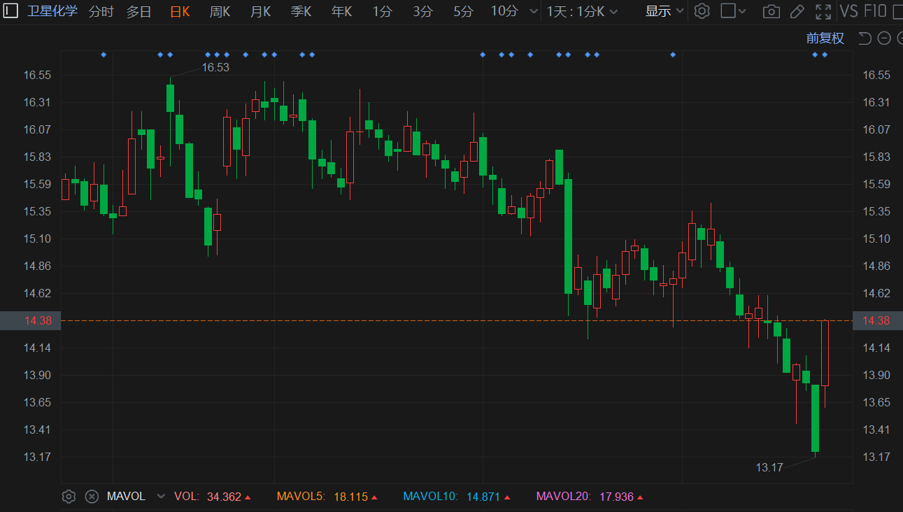Open chart settings gear in top toolbar

pos(702,11)
